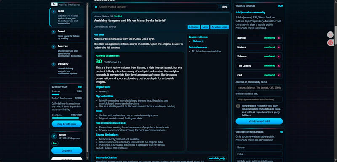337x162 pixels.
Task: Click the Delivery circular D icon
Action: [53, 64]
